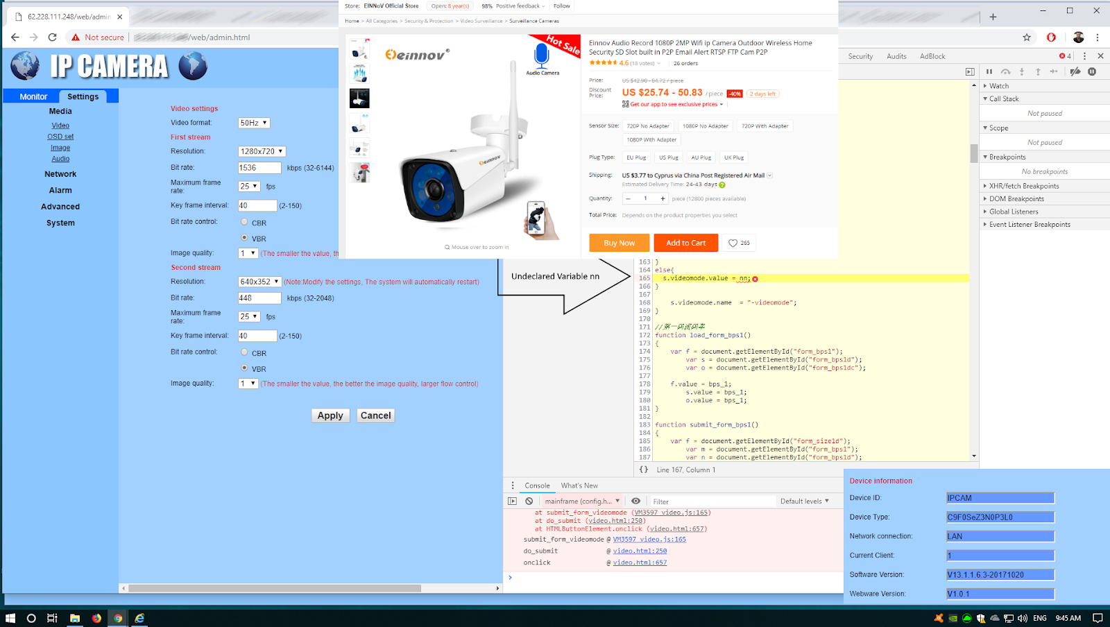Select VBR bit rate control for first stream
1110x627 pixels.
pyautogui.click(x=244, y=237)
